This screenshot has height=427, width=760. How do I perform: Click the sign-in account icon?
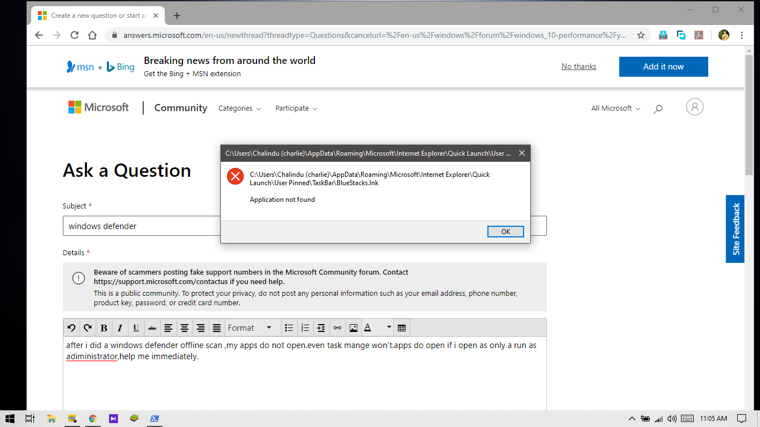tap(694, 107)
